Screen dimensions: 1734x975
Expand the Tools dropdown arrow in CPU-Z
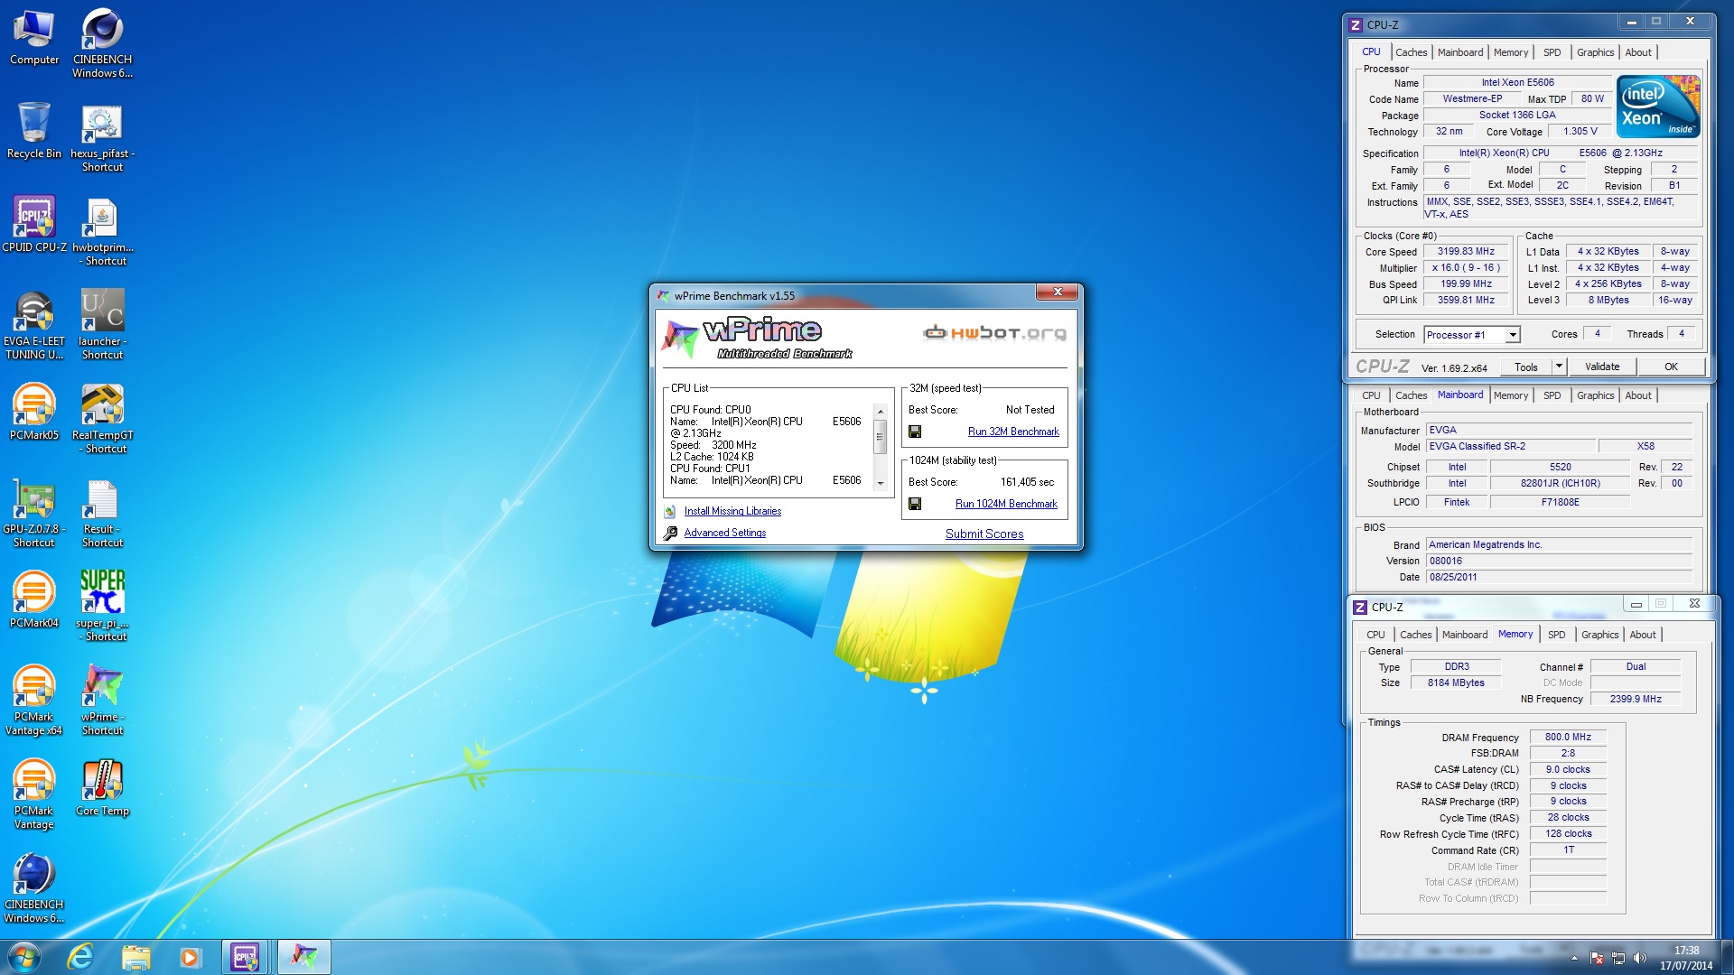tap(1559, 367)
